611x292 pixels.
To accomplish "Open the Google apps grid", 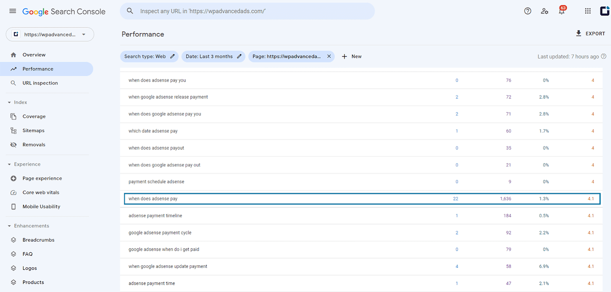I will 588,11.
